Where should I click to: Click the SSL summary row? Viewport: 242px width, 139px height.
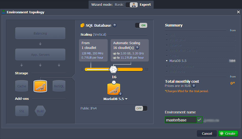tap(200, 35)
